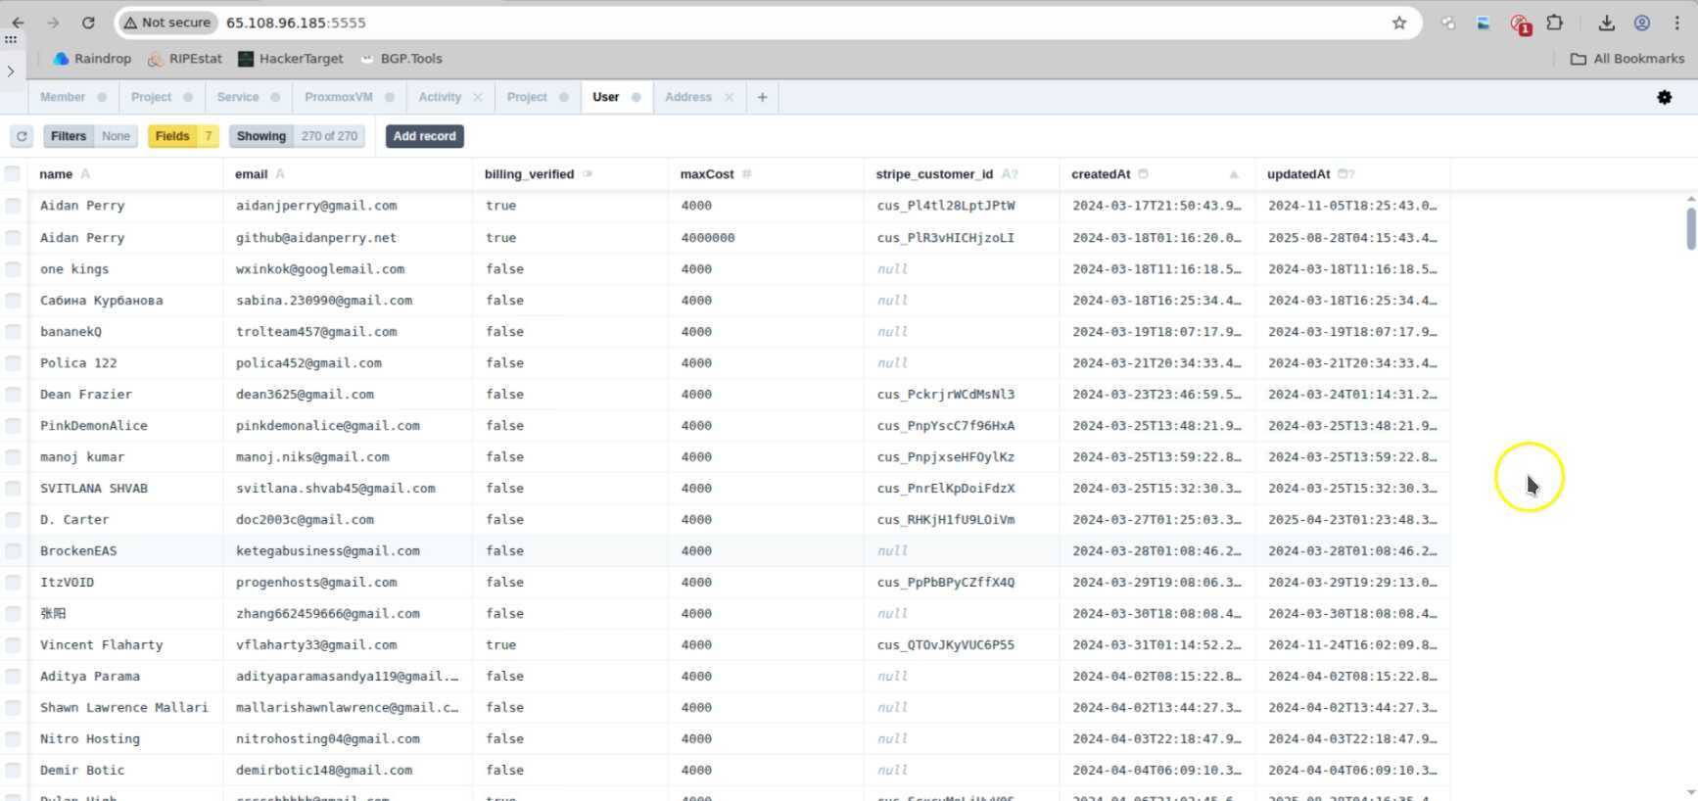Select the checkbox for BrockenEAS row
The width and height of the screenshot is (1698, 801).
13,551
